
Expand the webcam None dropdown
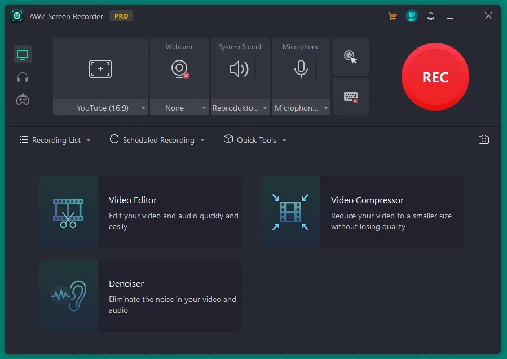pyautogui.click(x=179, y=108)
